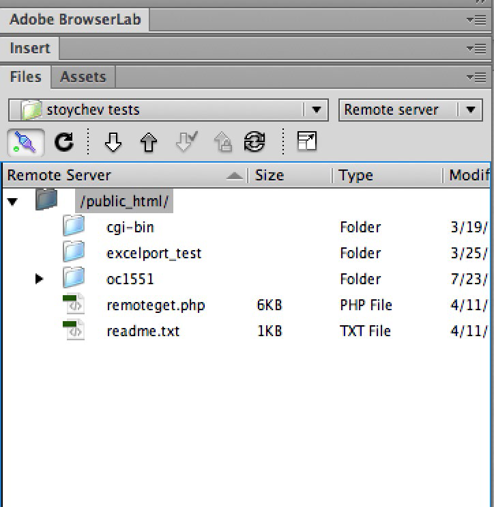Viewport: 494px width, 507px height.
Task: Click the Folder type cell for oc1551
Action: 361,279
